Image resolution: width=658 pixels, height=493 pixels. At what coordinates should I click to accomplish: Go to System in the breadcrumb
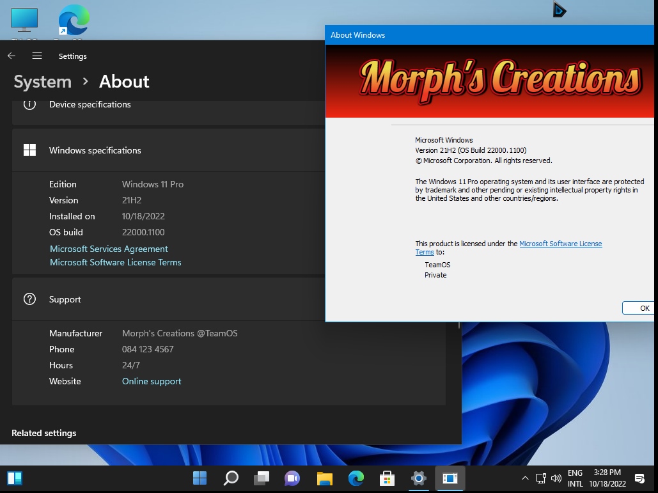[x=42, y=82]
